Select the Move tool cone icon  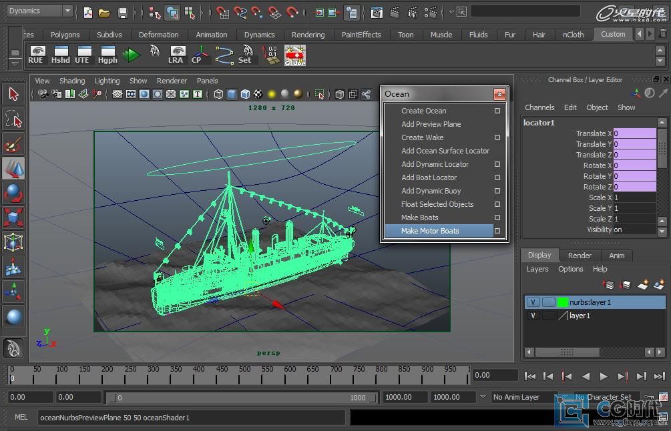pos(14,169)
